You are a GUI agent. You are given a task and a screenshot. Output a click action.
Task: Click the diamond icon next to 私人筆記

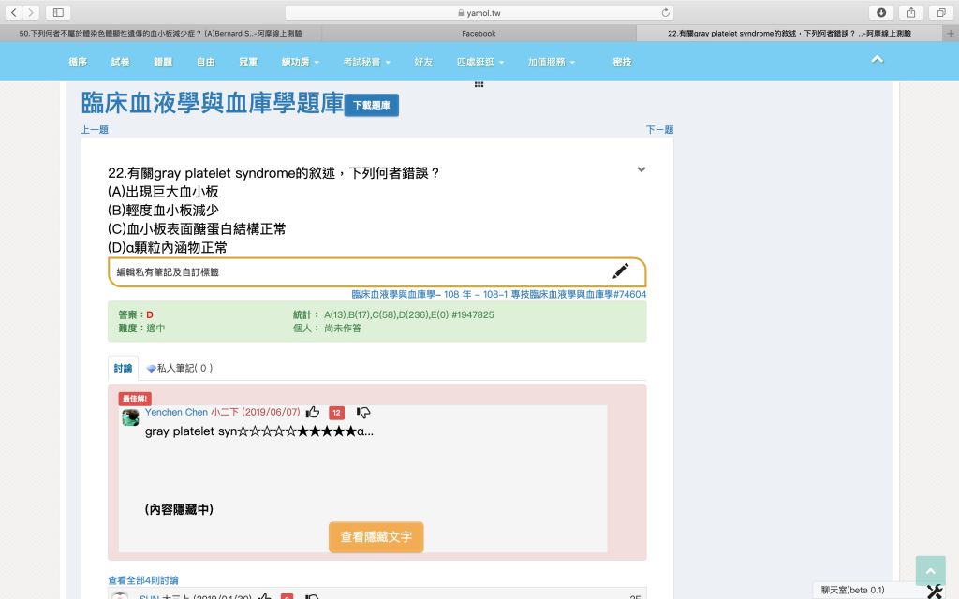coord(150,367)
